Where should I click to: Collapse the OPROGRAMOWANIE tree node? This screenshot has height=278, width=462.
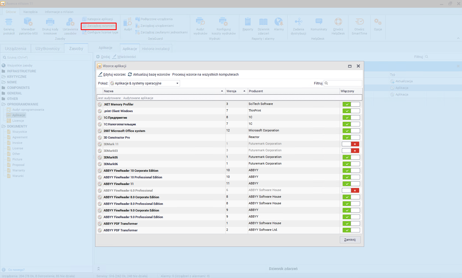point(4,104)
